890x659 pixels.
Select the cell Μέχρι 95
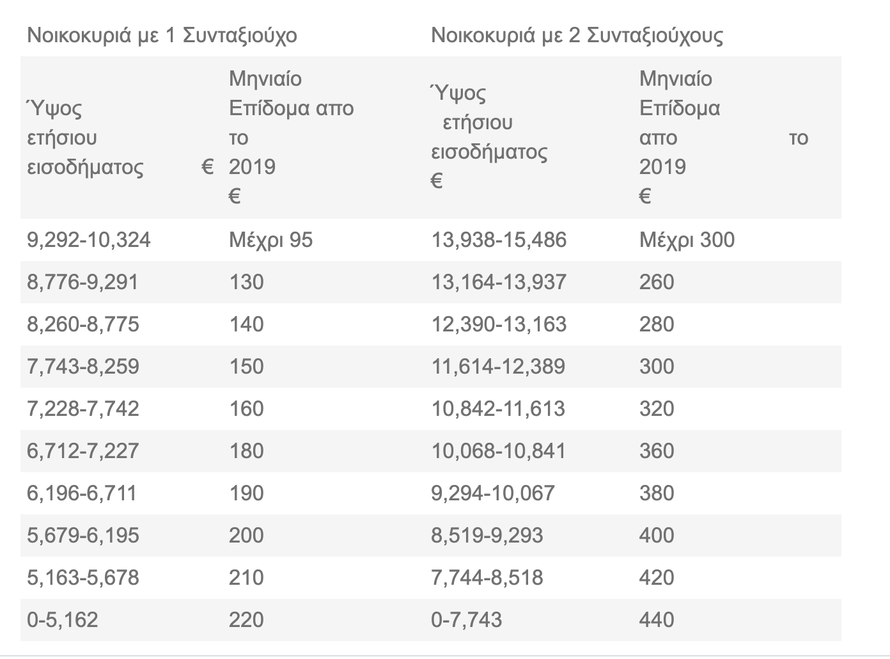click(x=271, y=240)
